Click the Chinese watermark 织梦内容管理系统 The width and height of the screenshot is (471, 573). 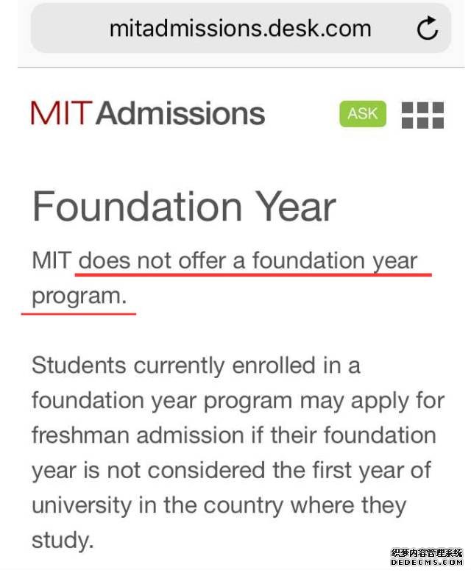coord(427,553)
